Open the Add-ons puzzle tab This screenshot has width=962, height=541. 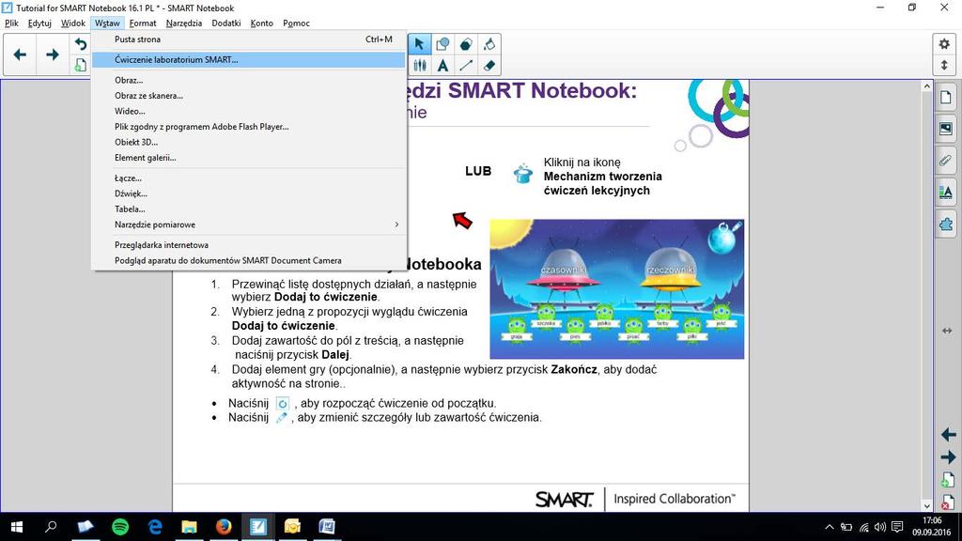(945, 224)
